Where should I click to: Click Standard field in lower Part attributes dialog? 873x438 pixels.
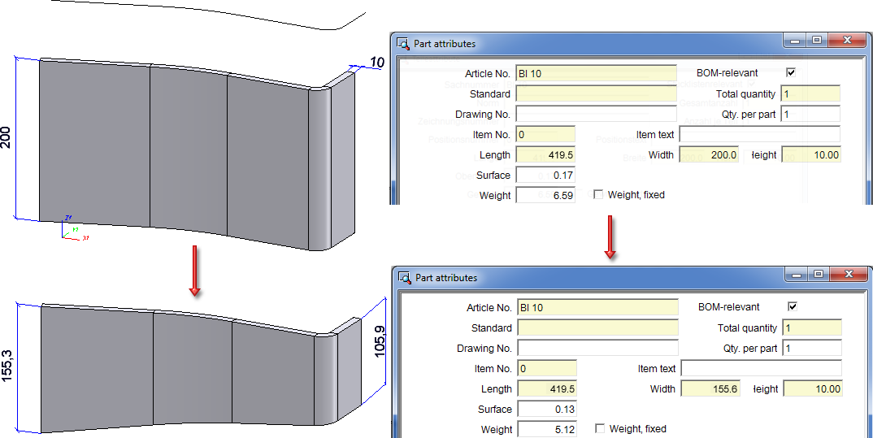point(598,327)
